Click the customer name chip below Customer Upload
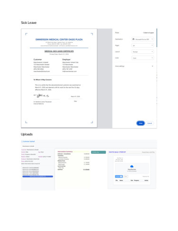The width and height of the screenshot is (178, 231). 28,146
